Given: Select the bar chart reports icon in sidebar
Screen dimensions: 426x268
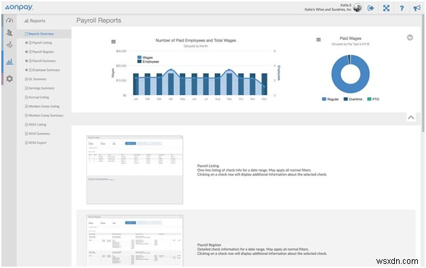Looking at the screenshot, I should [9, 62].
